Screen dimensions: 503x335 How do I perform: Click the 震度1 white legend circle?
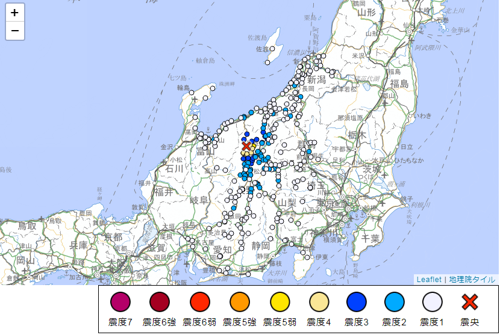[433, 302]
